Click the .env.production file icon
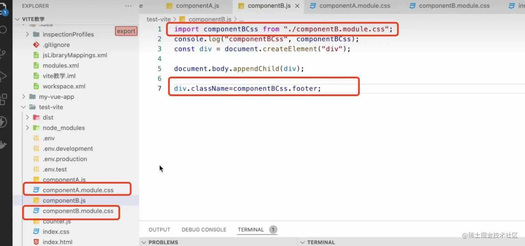525x246 pixels. tap(36, 159)
